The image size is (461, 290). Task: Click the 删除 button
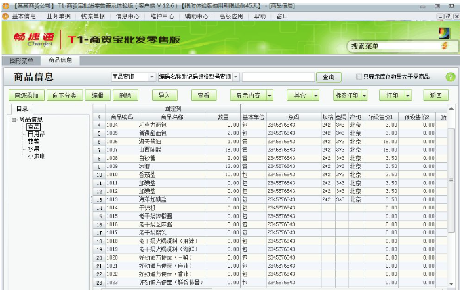click(125, 95)
